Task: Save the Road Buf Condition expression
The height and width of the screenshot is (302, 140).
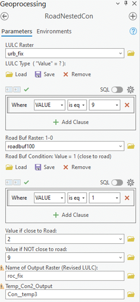Action: click(45, 167)
